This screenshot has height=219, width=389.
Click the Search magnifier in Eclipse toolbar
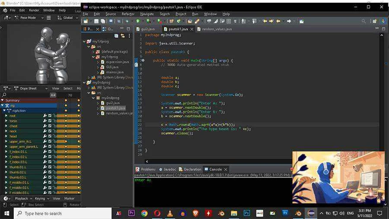363,21
